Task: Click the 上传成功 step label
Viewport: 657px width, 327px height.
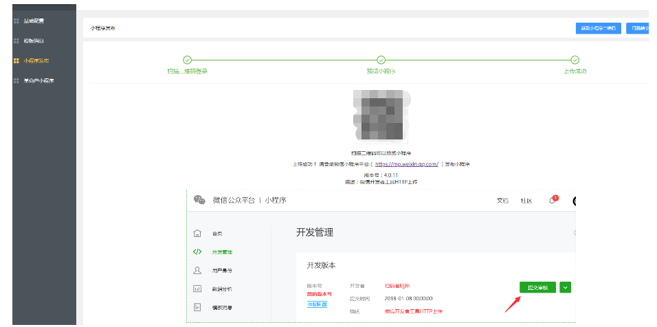Action: 575,71
